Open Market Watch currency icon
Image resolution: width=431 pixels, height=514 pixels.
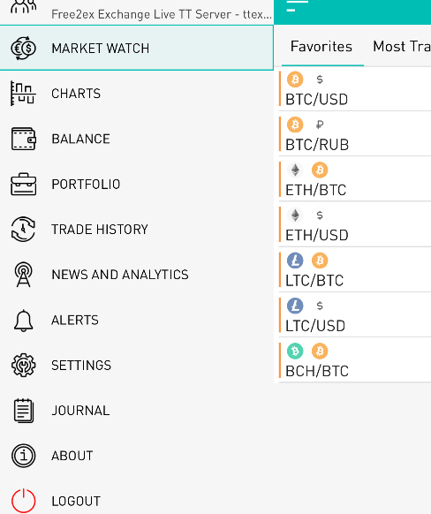tap(23, 49)
